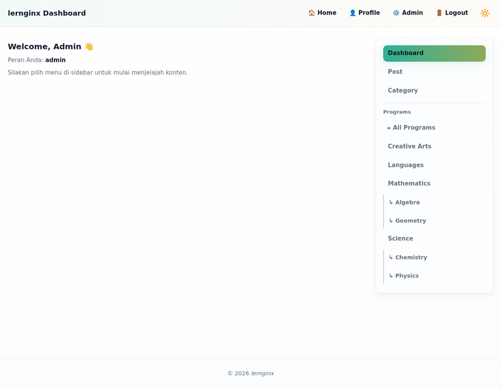Viewport: 501px width, 387px height.
Task: Open the Physics subprogram
Action: click(x=435, y=276)
